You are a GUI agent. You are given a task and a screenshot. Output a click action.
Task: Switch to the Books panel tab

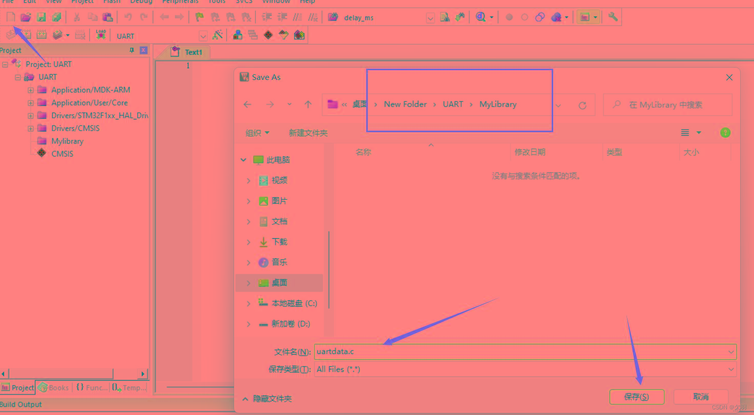pyautogui.click(x=53, y=388)
